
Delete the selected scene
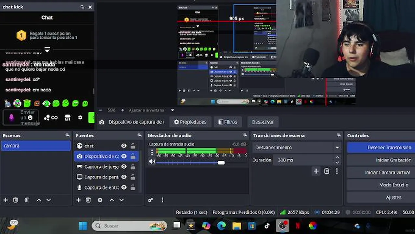click(15, 200)
